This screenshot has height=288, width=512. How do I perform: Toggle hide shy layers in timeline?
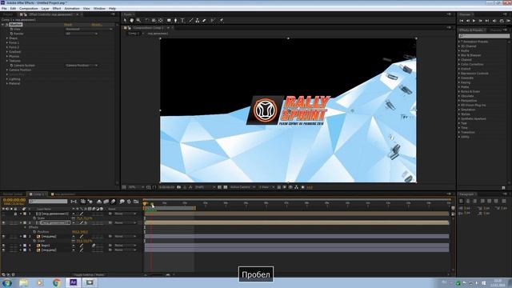(x=99, y=202)
